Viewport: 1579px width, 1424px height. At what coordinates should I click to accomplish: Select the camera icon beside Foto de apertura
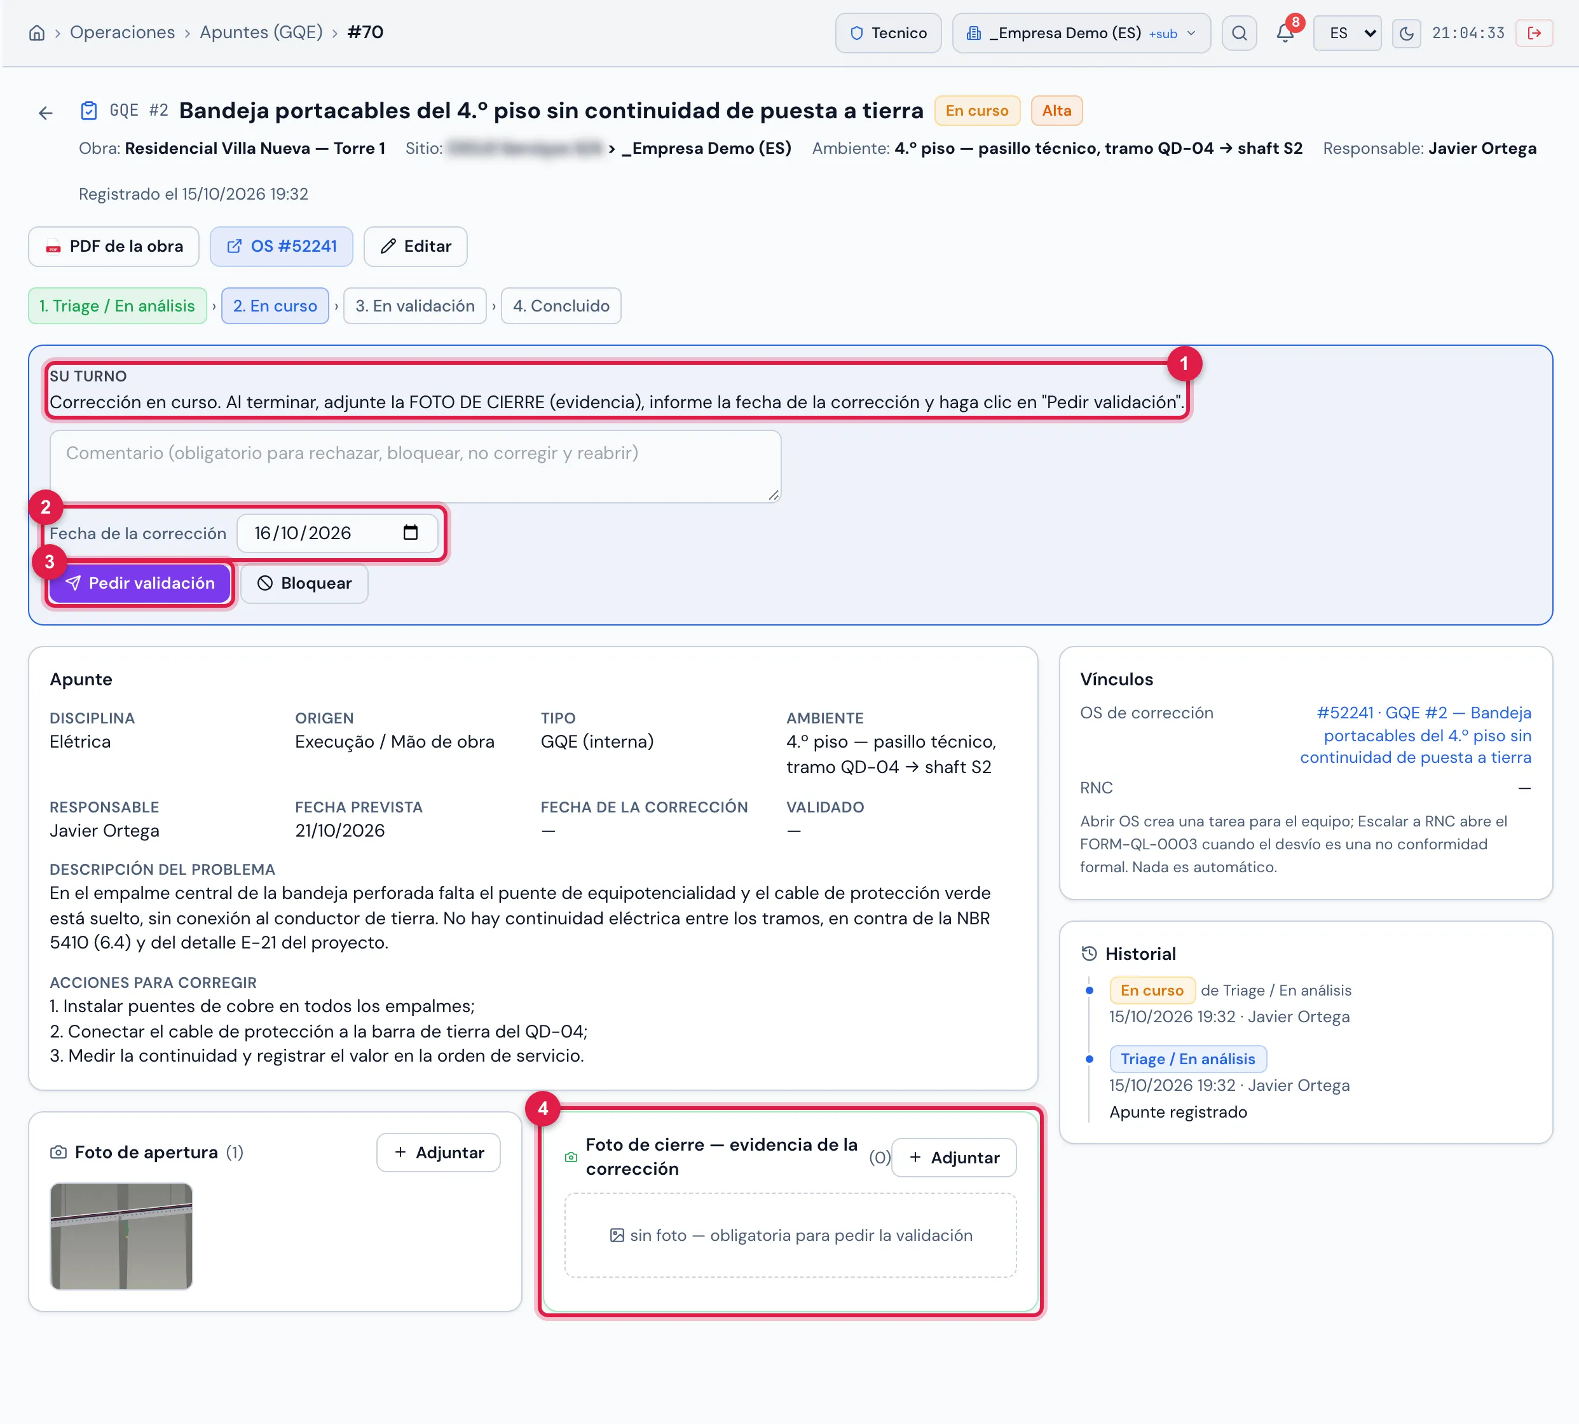58,1152
